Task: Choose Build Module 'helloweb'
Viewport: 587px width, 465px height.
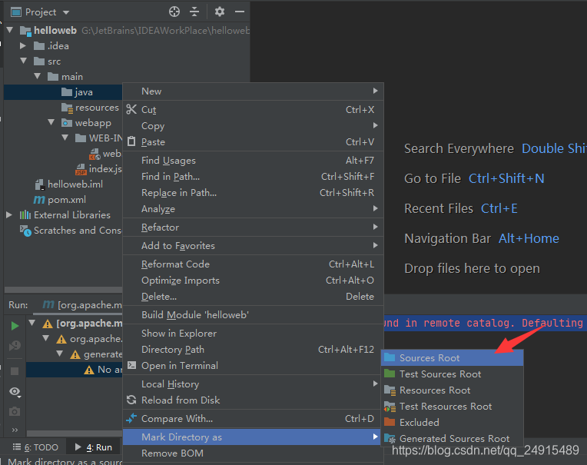Action: coord(253,314)
